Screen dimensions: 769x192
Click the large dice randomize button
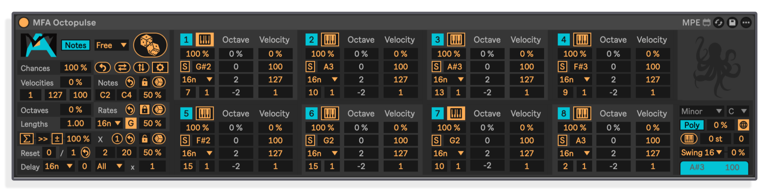click(150, 45)
